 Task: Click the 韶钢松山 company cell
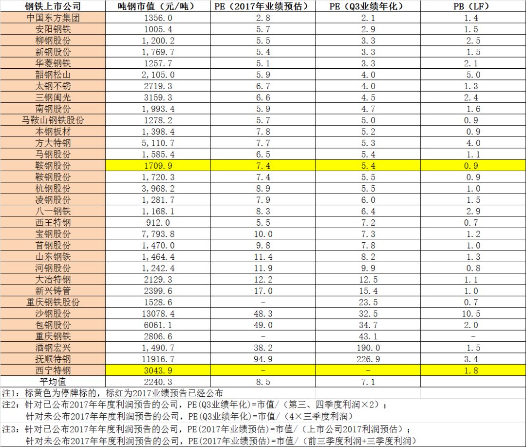pos(53,75)
